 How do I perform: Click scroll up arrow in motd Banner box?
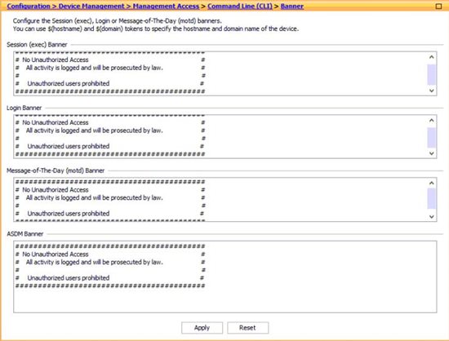(x=432, y=183)
